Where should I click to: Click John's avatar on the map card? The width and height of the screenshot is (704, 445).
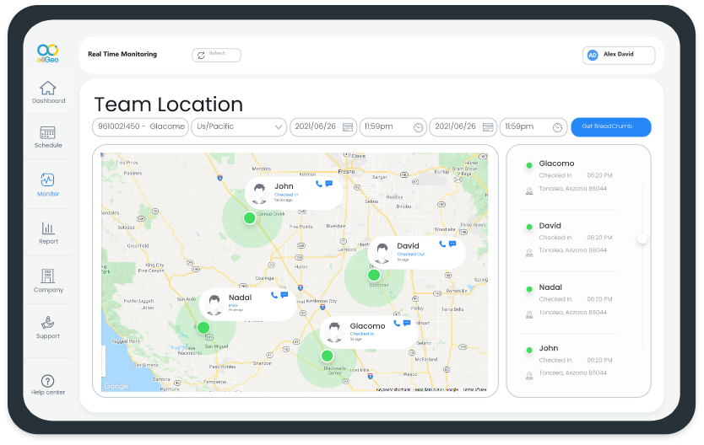(x=259, y=194)
